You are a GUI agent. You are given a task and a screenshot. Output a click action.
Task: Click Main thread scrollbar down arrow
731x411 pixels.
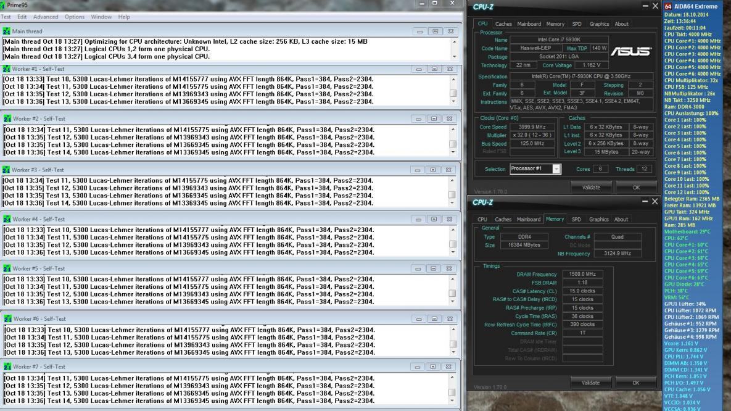click(455, 56)
